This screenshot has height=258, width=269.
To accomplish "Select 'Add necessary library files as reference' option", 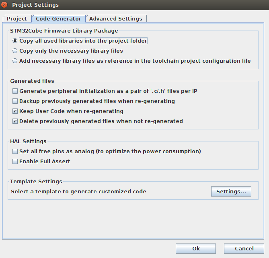I will pos(15,61).
